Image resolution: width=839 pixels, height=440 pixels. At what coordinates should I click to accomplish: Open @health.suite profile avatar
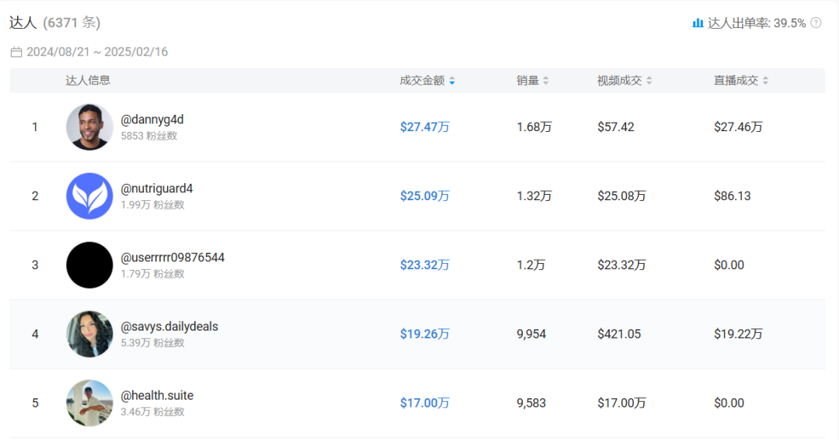pos(89,403)
